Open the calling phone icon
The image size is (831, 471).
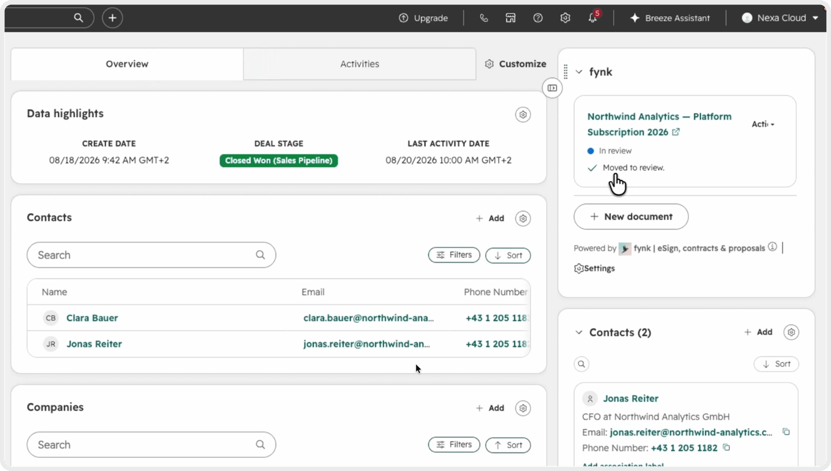(x=484, y=18)
